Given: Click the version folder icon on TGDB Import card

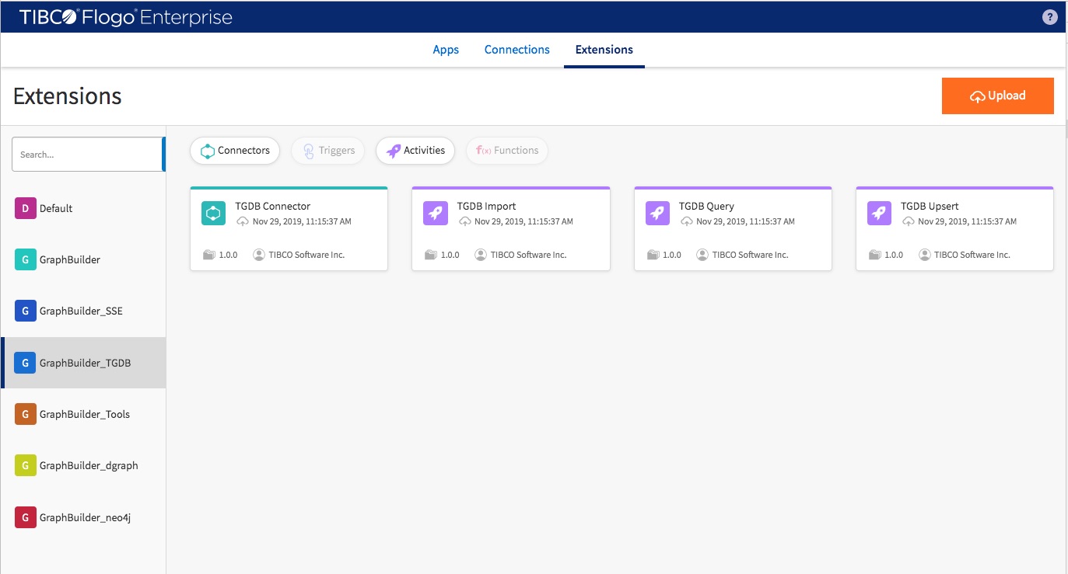Looking at the screenshot, I should point(431,255).
